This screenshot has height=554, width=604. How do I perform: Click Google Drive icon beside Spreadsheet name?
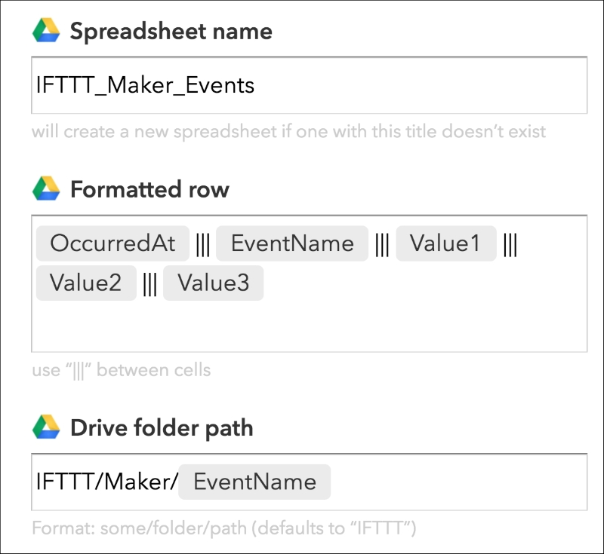pos(46,32)
